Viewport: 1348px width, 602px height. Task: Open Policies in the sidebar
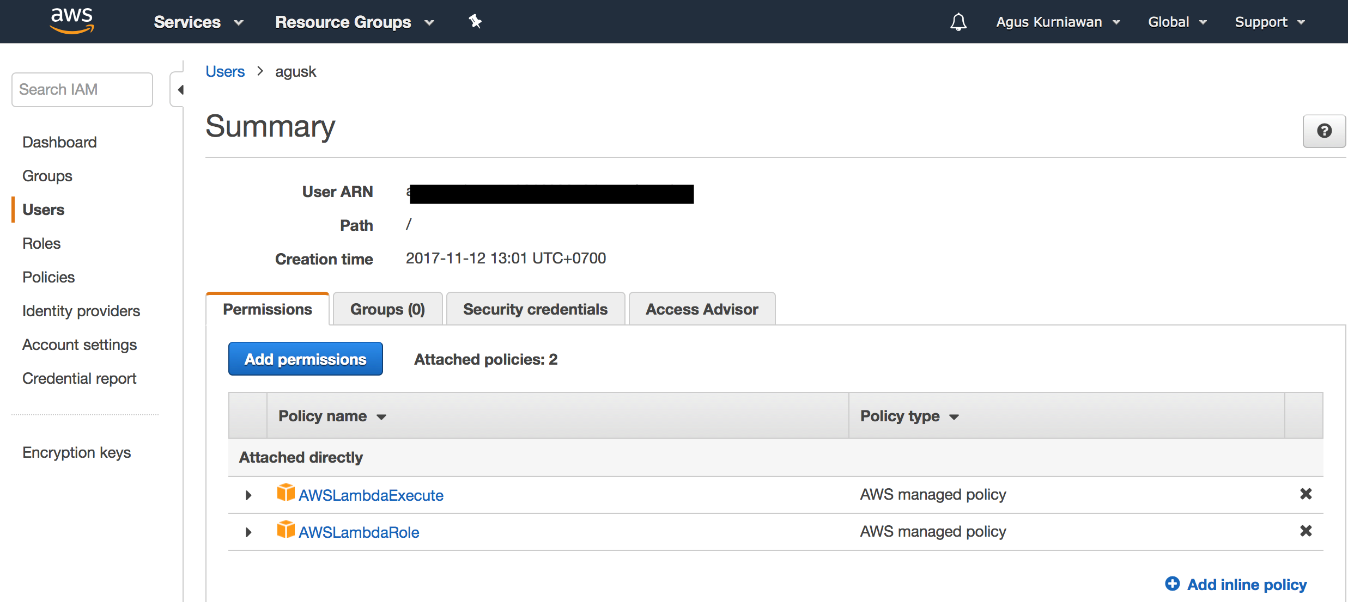48,277
